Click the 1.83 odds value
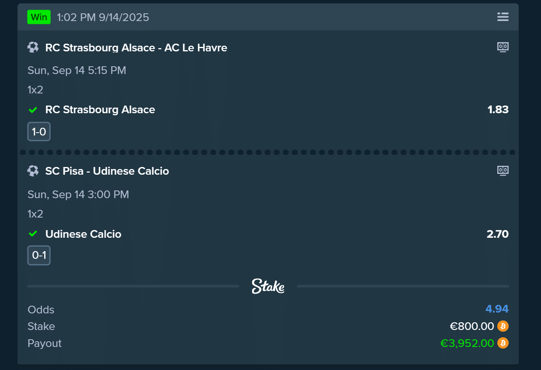 pos(498,110)
